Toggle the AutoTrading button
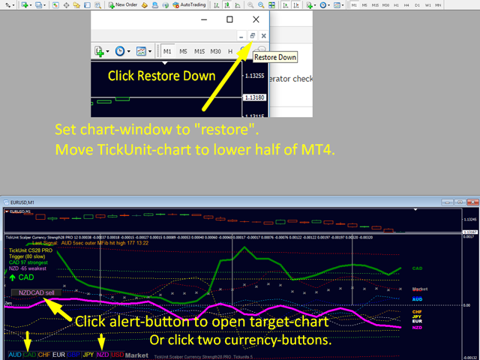Screen dimensions: 480x360 189,5
